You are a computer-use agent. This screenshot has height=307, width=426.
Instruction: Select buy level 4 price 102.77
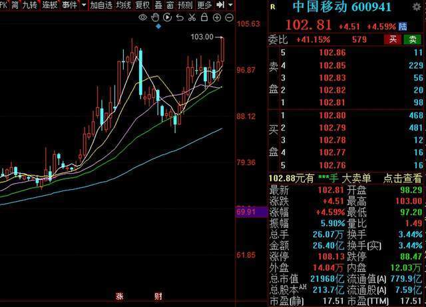tap(332, 153)
